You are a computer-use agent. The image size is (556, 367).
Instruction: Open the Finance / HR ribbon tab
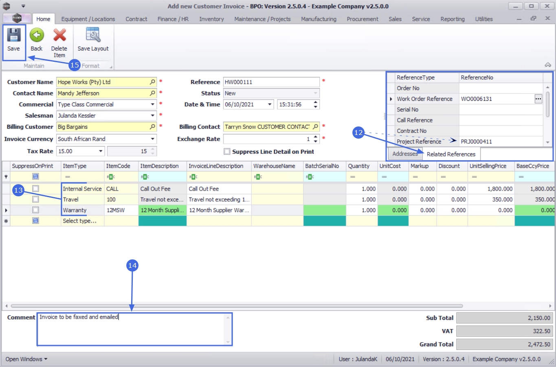(x=173, y=19)
